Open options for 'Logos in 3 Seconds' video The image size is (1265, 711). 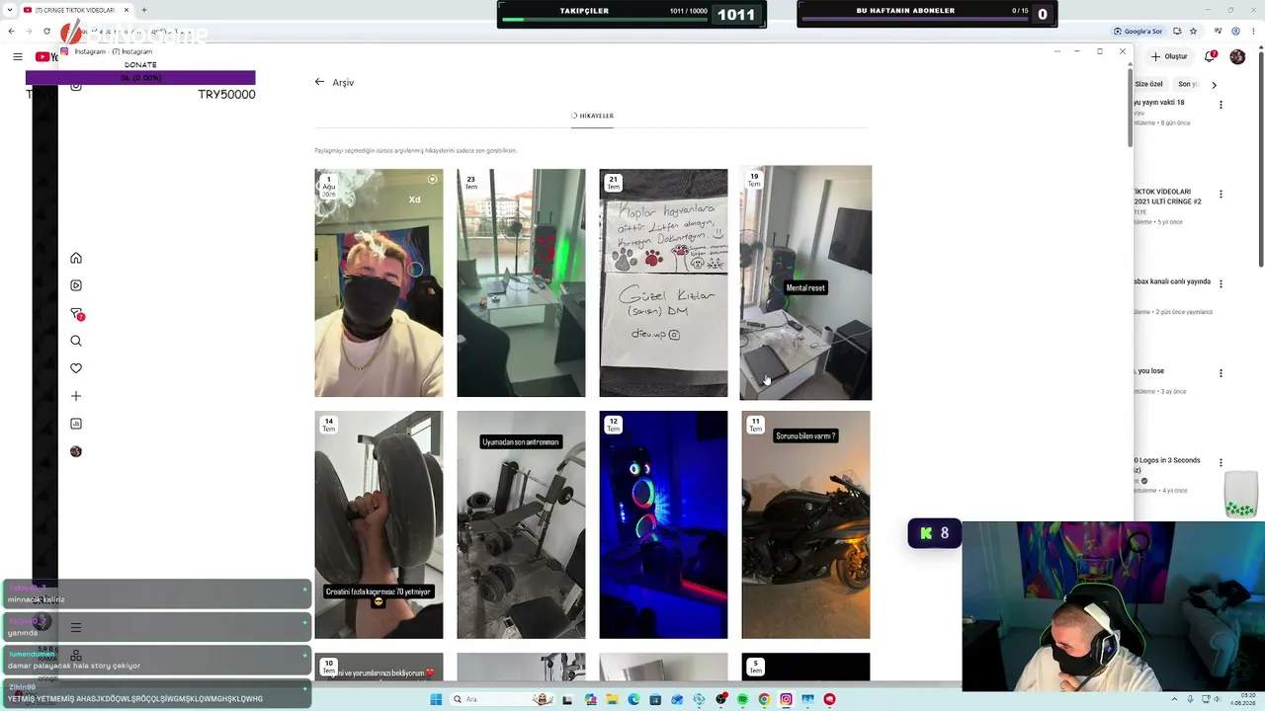click(1221, 463)
